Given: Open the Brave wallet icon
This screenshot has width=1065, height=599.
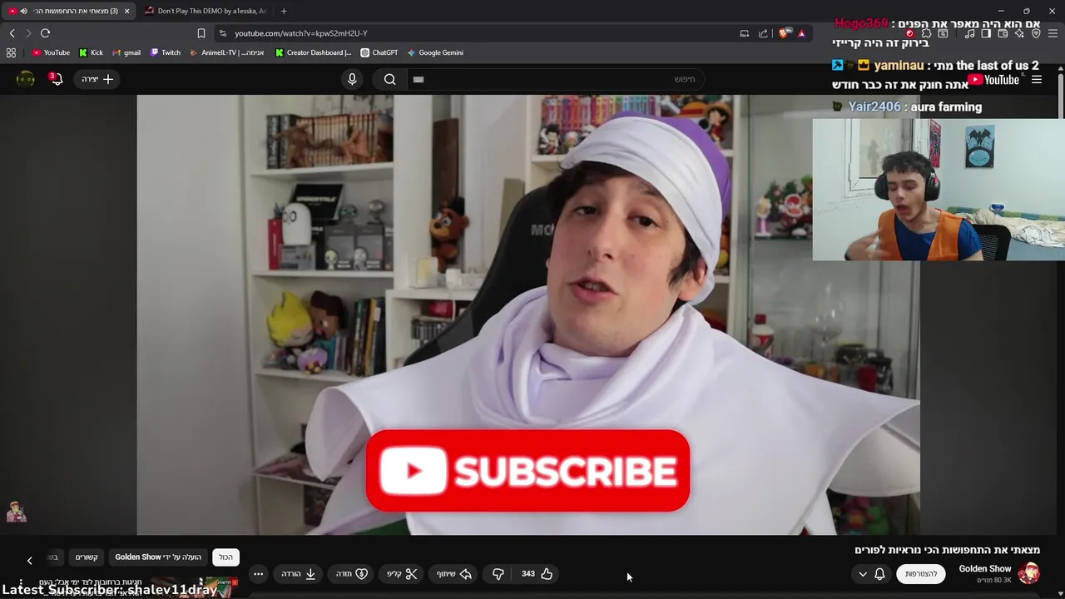Looking at the screenshot, I should (1003, 33).
